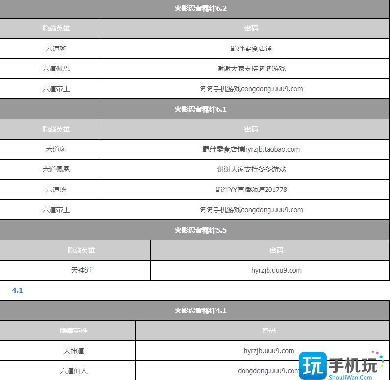This screenshot has height=380, width=390.
Task: Click the blue 玩 logo icon
Action: pyautogui.click(x=313, y=365)
